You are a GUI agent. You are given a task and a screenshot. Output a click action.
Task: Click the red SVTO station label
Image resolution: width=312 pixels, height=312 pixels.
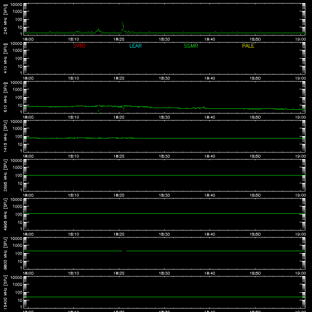79,46
